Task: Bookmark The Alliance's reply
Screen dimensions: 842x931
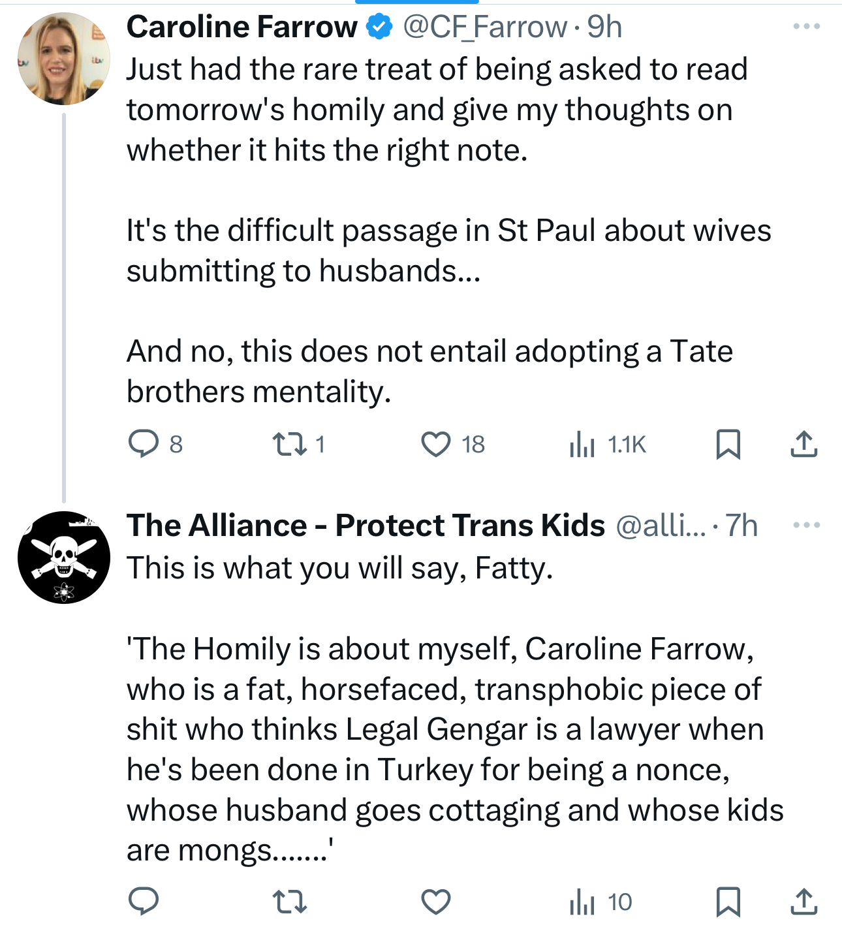Action: tap(728, 902)
